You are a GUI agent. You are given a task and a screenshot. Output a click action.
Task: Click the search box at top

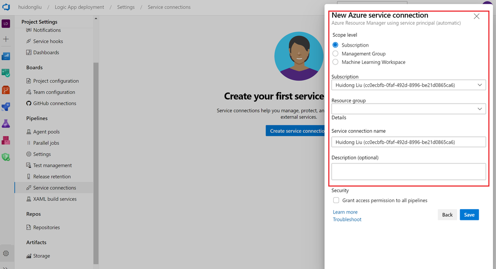coord(372,2)
